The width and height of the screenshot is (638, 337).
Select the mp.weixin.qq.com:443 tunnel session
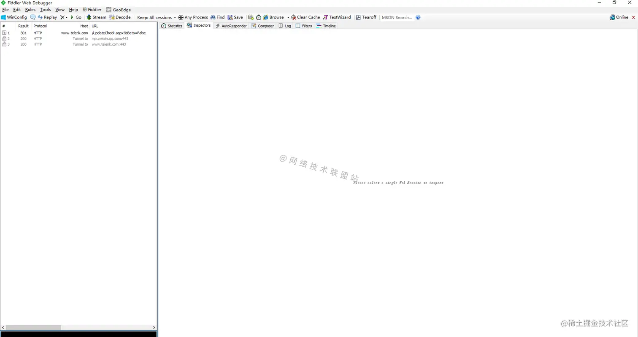(78, 38)
